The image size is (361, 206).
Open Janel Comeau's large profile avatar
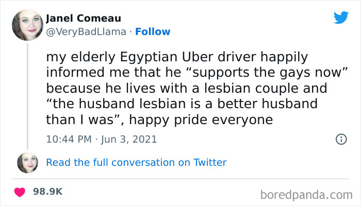(x=27, y=25)
